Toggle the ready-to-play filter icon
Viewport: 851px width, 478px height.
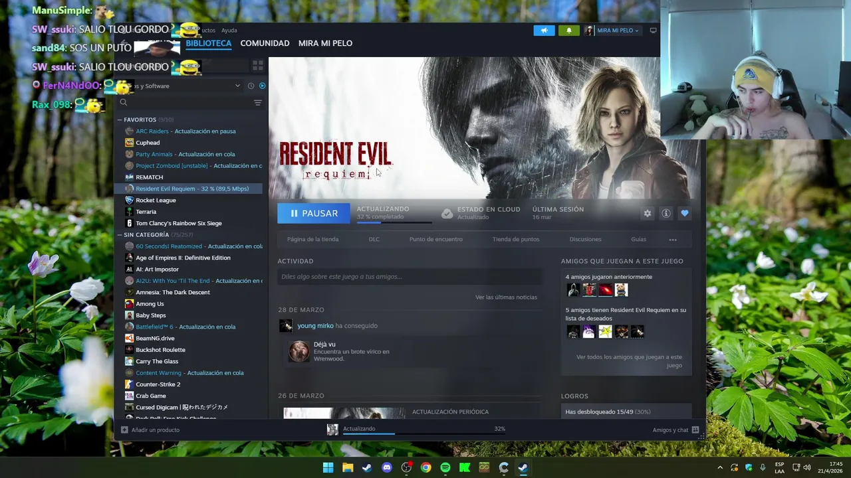[x=262, y=86]
